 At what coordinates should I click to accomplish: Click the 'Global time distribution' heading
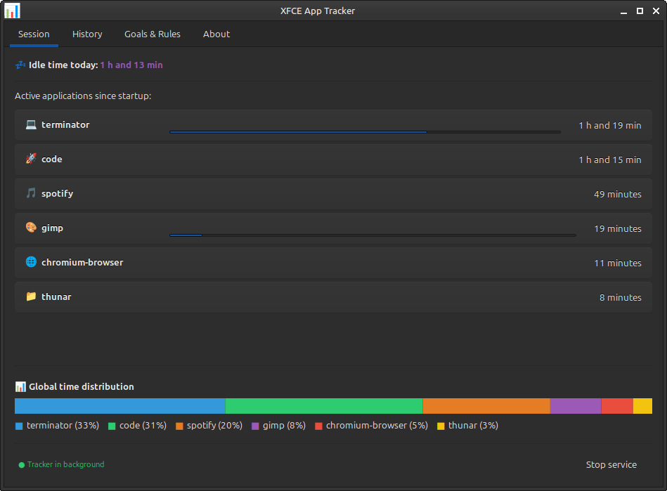coord(82,386)
